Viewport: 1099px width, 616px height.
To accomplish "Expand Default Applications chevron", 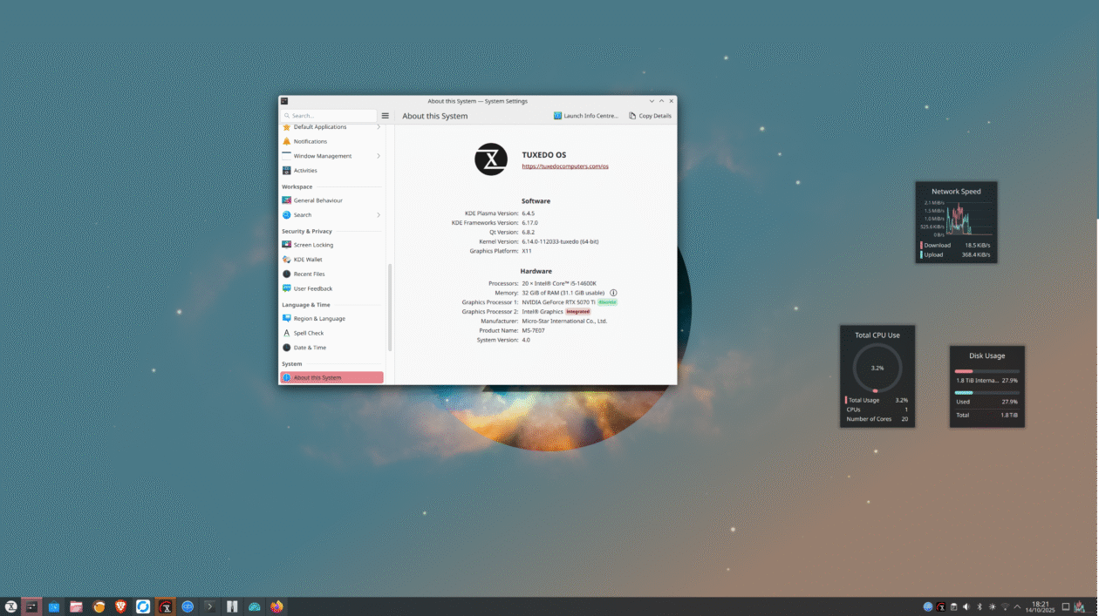I will 379,127.
